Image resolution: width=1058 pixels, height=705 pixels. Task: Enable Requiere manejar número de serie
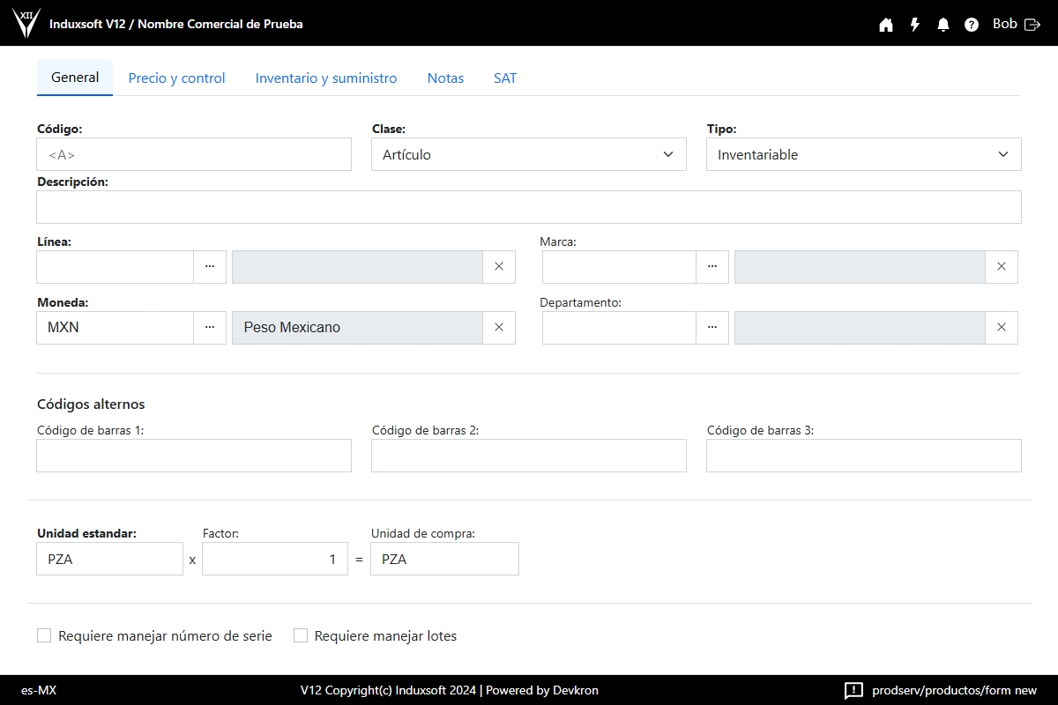click(x=44, y=635)
